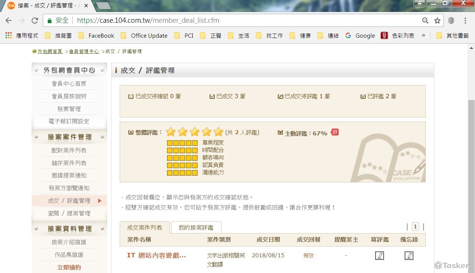Screen dimensions: 475x273
Task: Expand the bookmarks overflow chevron
Action: [x=423, y=35]
